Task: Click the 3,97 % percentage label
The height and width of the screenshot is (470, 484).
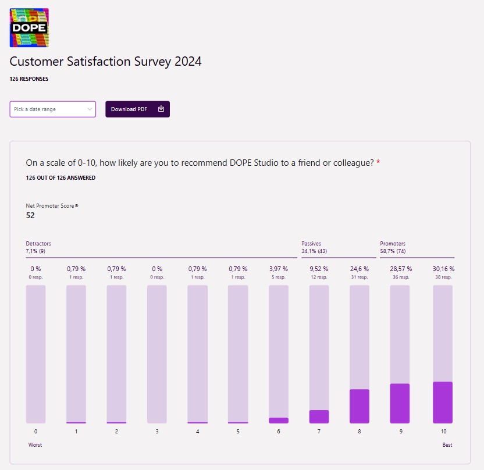Action: point(279,269)
